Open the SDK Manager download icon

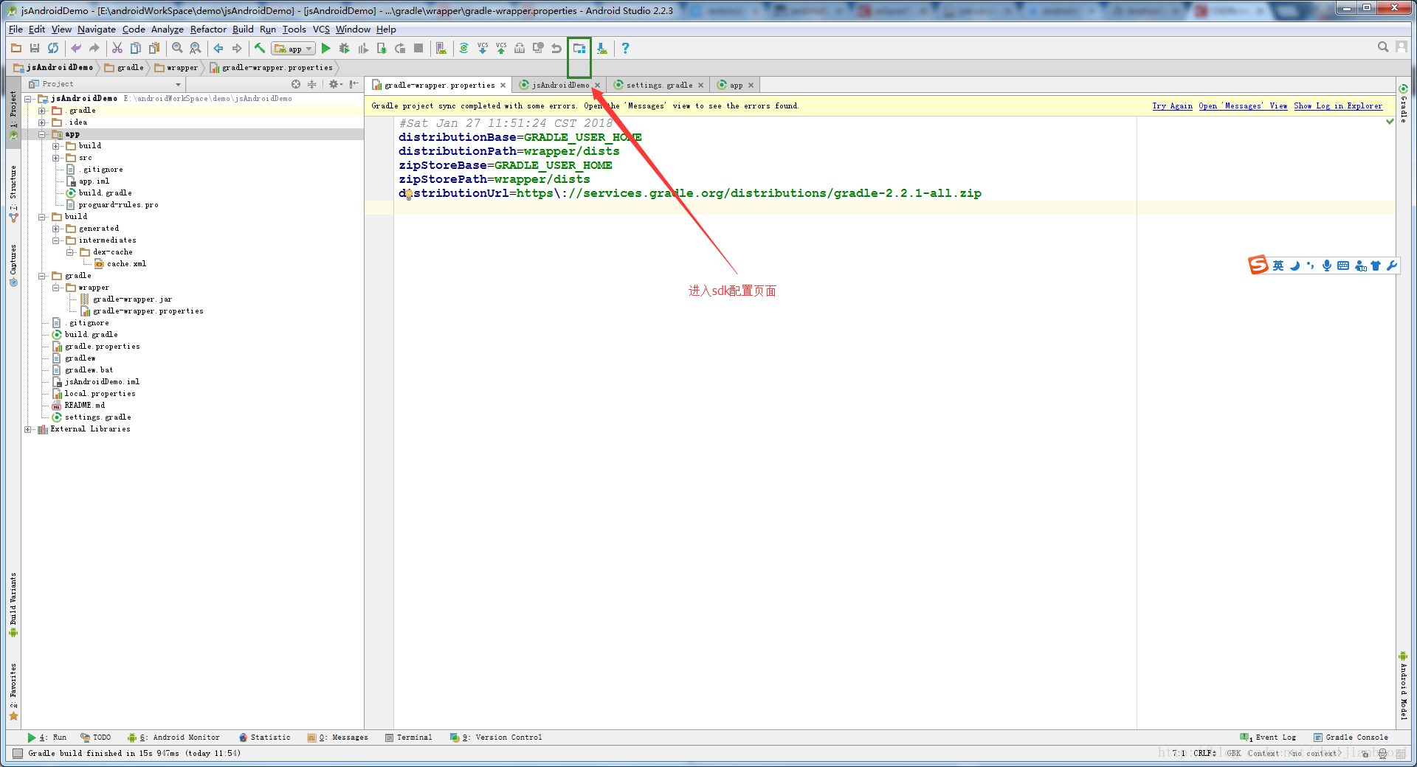pos(602,48)
